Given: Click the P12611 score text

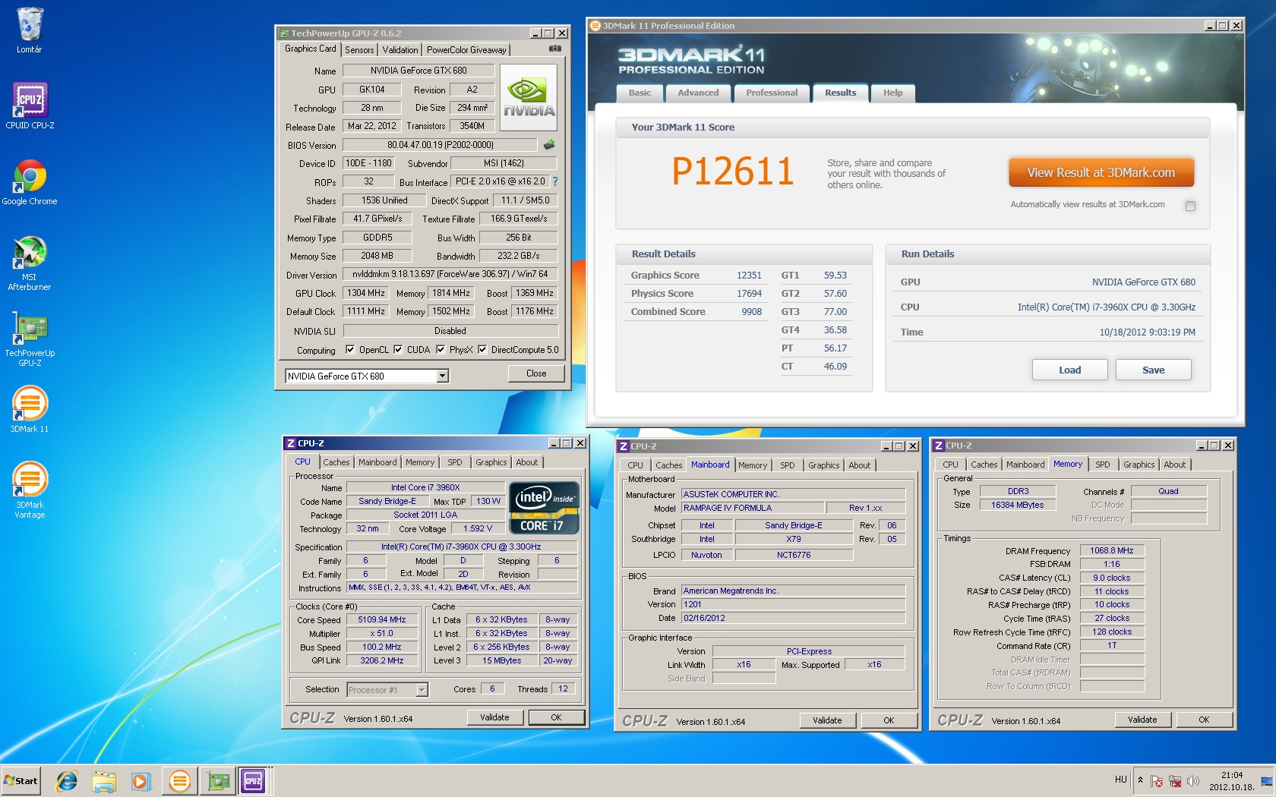Looking at the screenshot, I should click(732, 172).
